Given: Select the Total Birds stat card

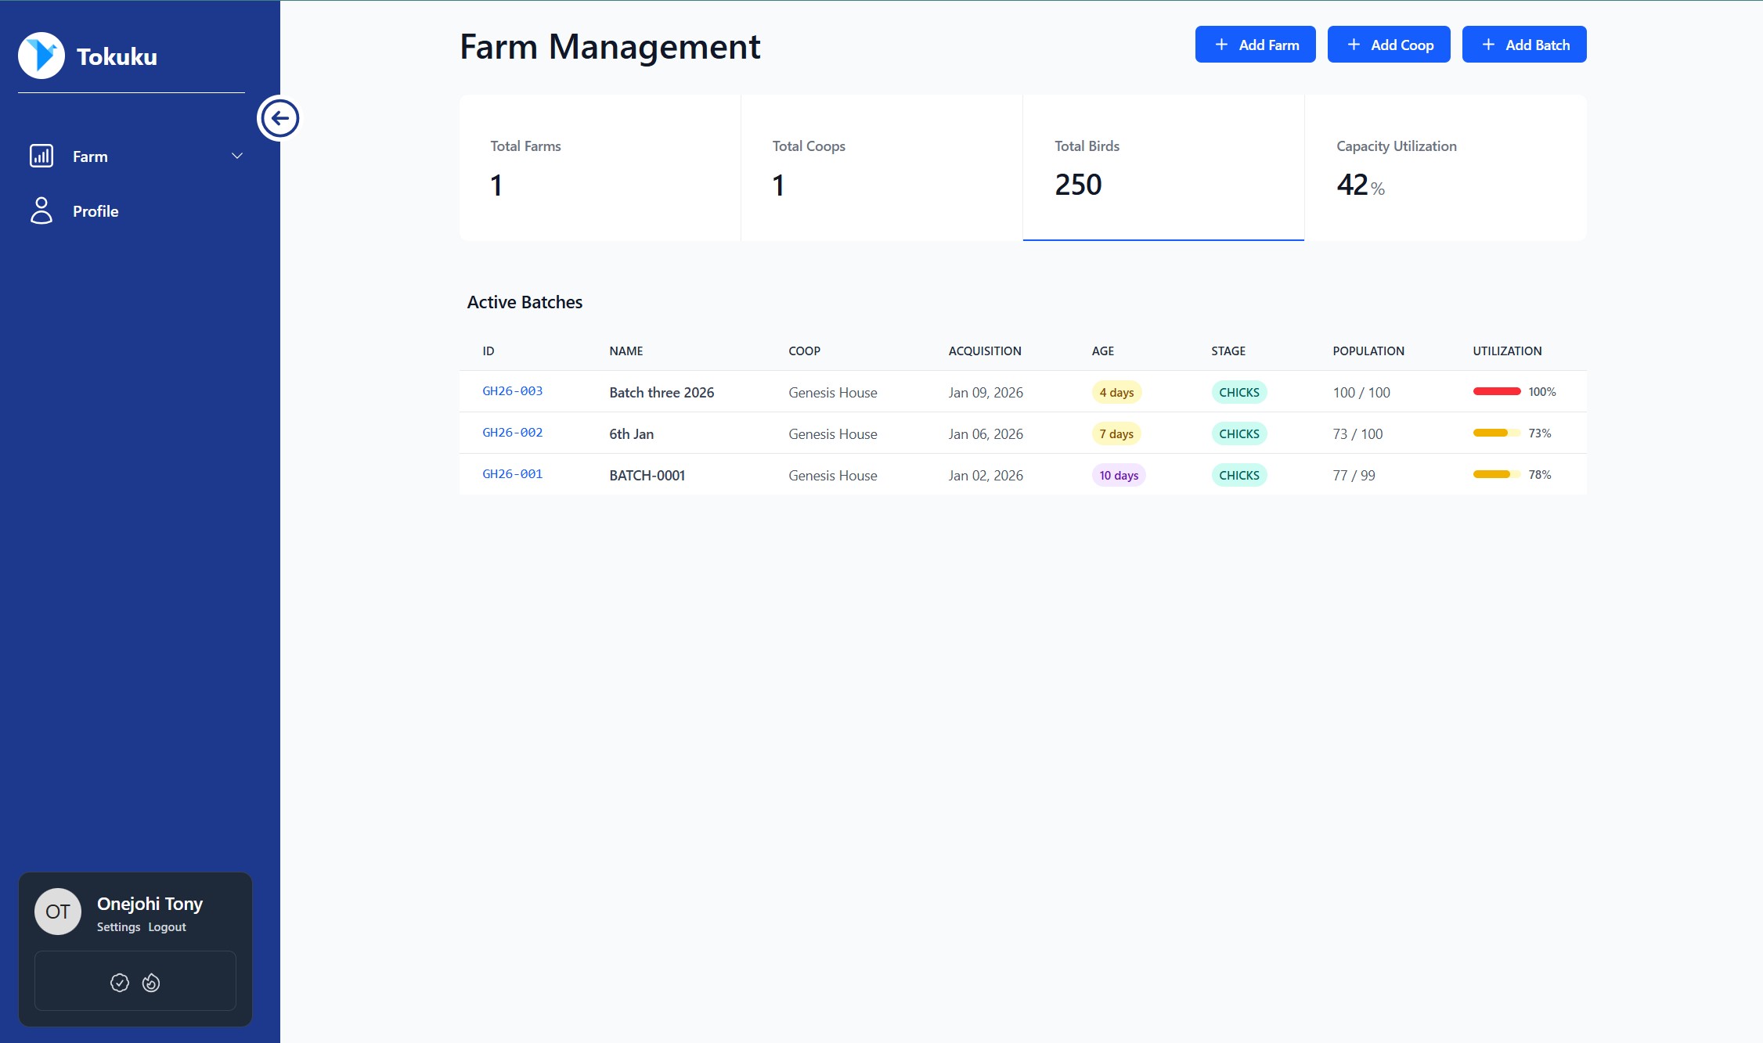Looking at the screenshot, I should 1163,167.
